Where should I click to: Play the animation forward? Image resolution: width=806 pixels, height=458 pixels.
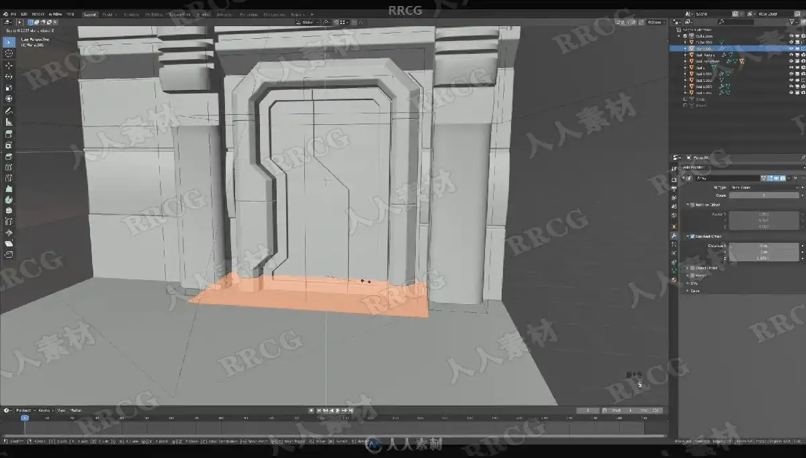(338, 410)
